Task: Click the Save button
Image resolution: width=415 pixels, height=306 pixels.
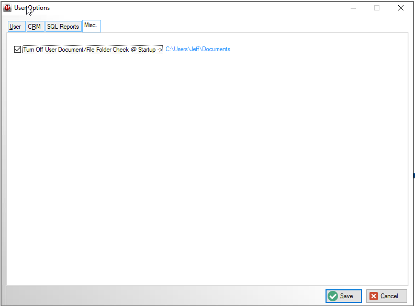Action: (343, 296)
